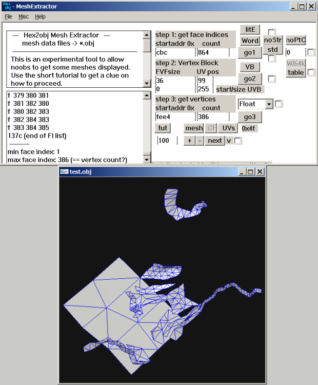Viewport: 318px width, 385px height.
Task: Click the std button
Action: click(x=273, y=50)
